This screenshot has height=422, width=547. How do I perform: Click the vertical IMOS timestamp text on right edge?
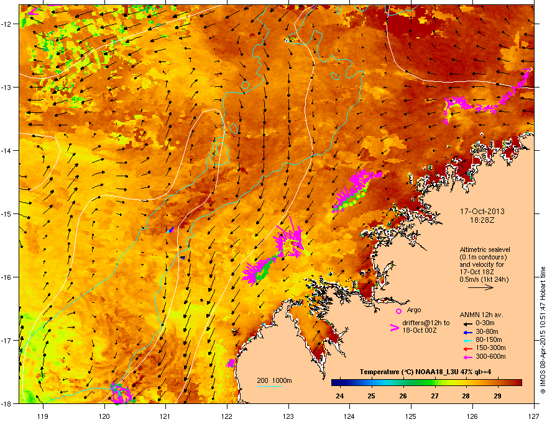(x=543, y=330)
